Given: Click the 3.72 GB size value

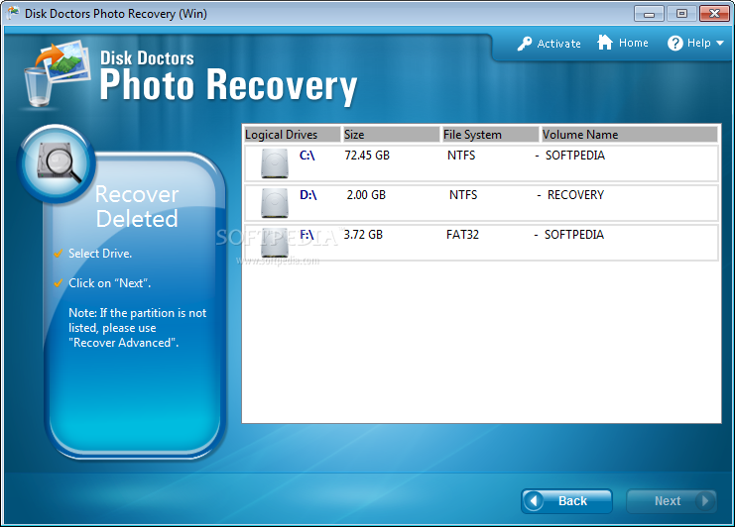Looking at the screenshot, I should coord(363,235).
